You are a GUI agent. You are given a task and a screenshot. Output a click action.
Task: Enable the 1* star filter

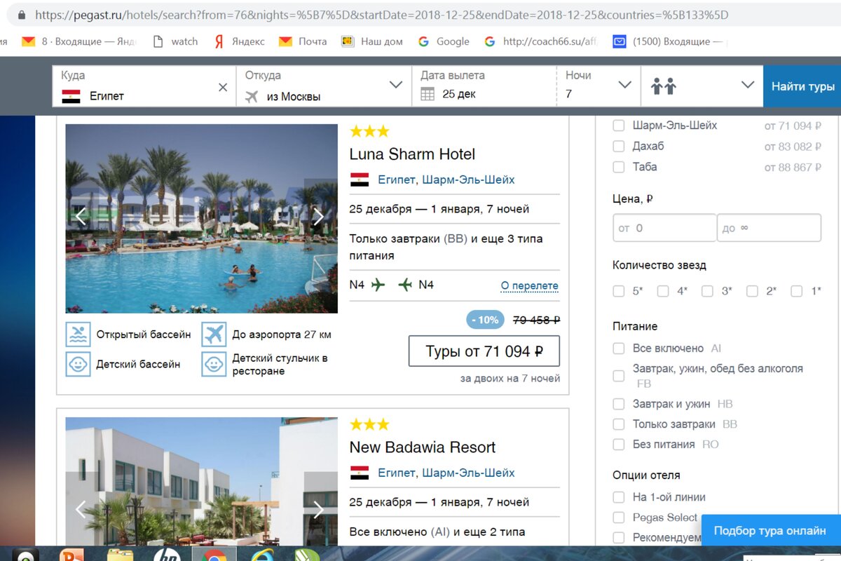click(x=797, y=291)
